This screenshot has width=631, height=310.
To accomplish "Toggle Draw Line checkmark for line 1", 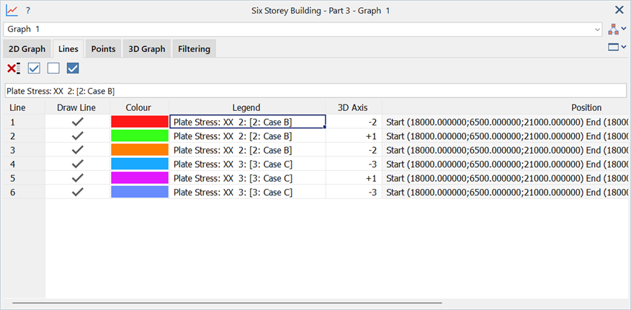I will click(78, 122).
